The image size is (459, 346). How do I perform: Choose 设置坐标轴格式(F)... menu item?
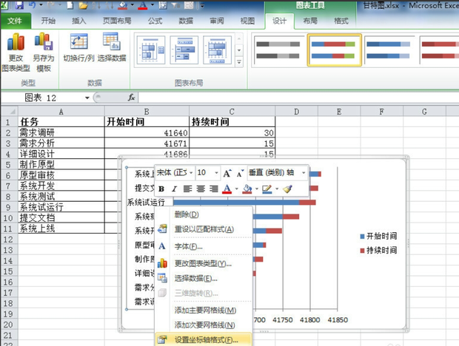(204, 340)
